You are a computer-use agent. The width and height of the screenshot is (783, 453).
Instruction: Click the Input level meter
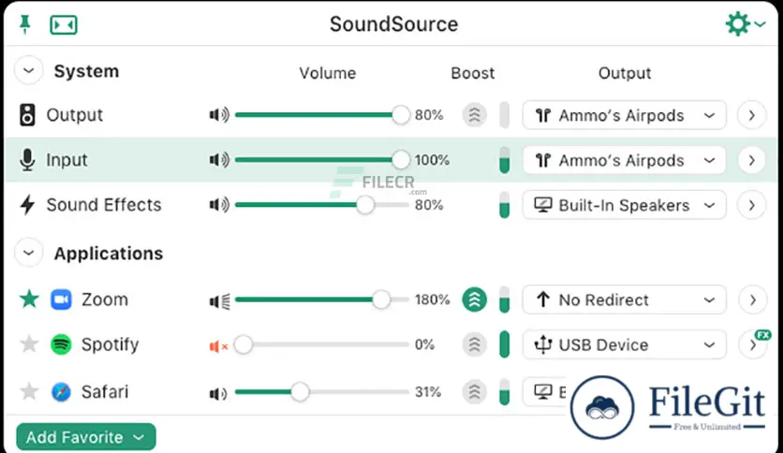(x=504, y=160)
